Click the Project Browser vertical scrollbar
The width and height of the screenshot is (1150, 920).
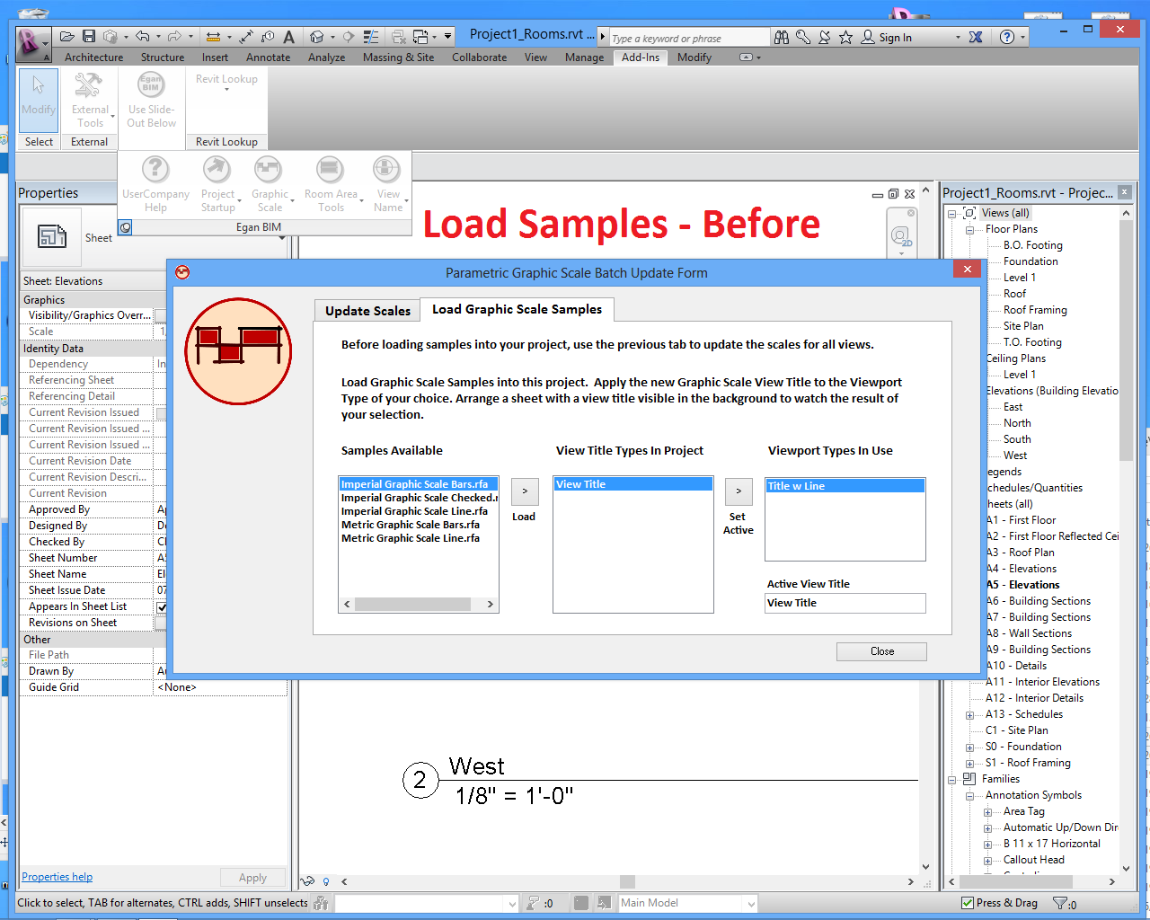pyautogui.click(x=1127, y=541)
